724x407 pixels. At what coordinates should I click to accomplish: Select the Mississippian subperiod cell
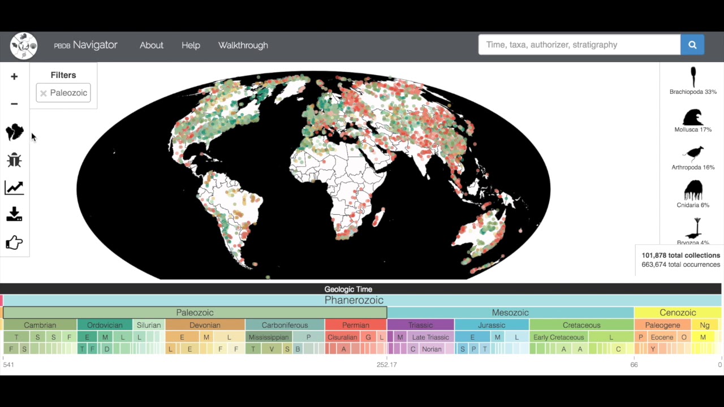(x=269, y=337)
